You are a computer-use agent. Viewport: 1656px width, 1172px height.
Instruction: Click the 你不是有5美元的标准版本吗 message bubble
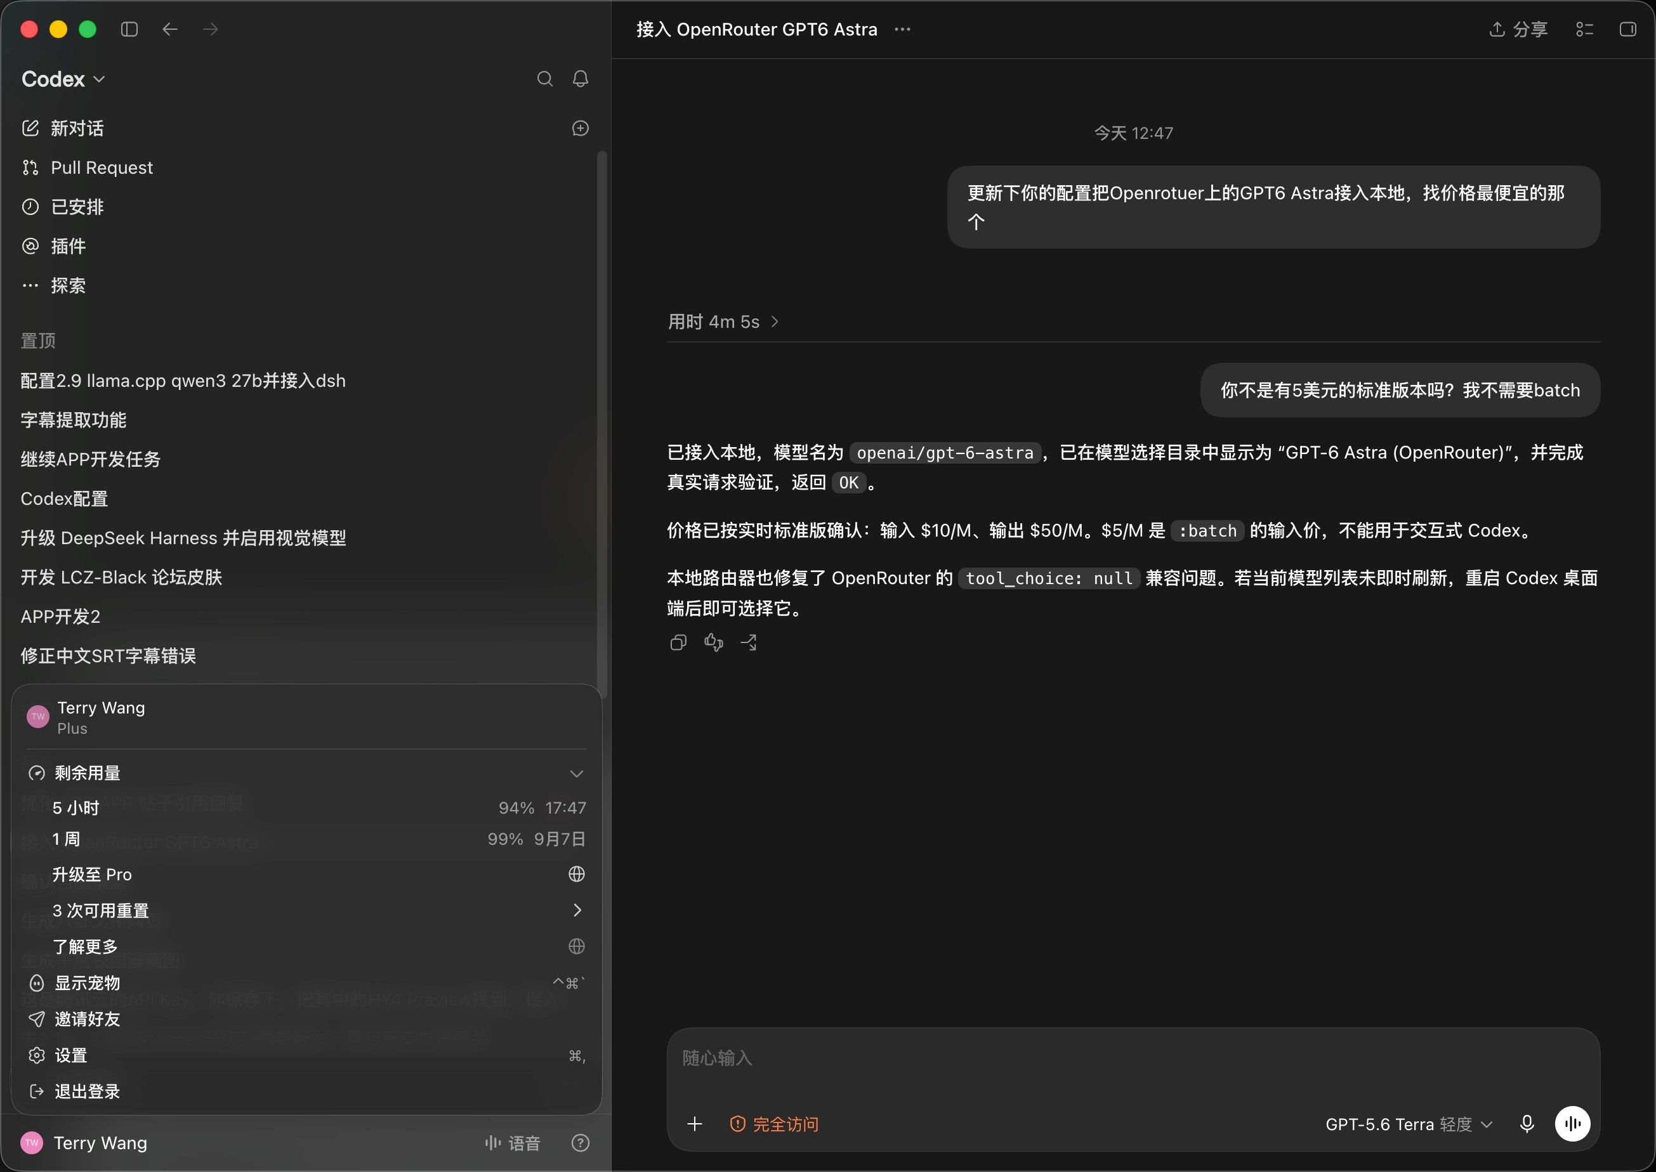[1400, 389]
